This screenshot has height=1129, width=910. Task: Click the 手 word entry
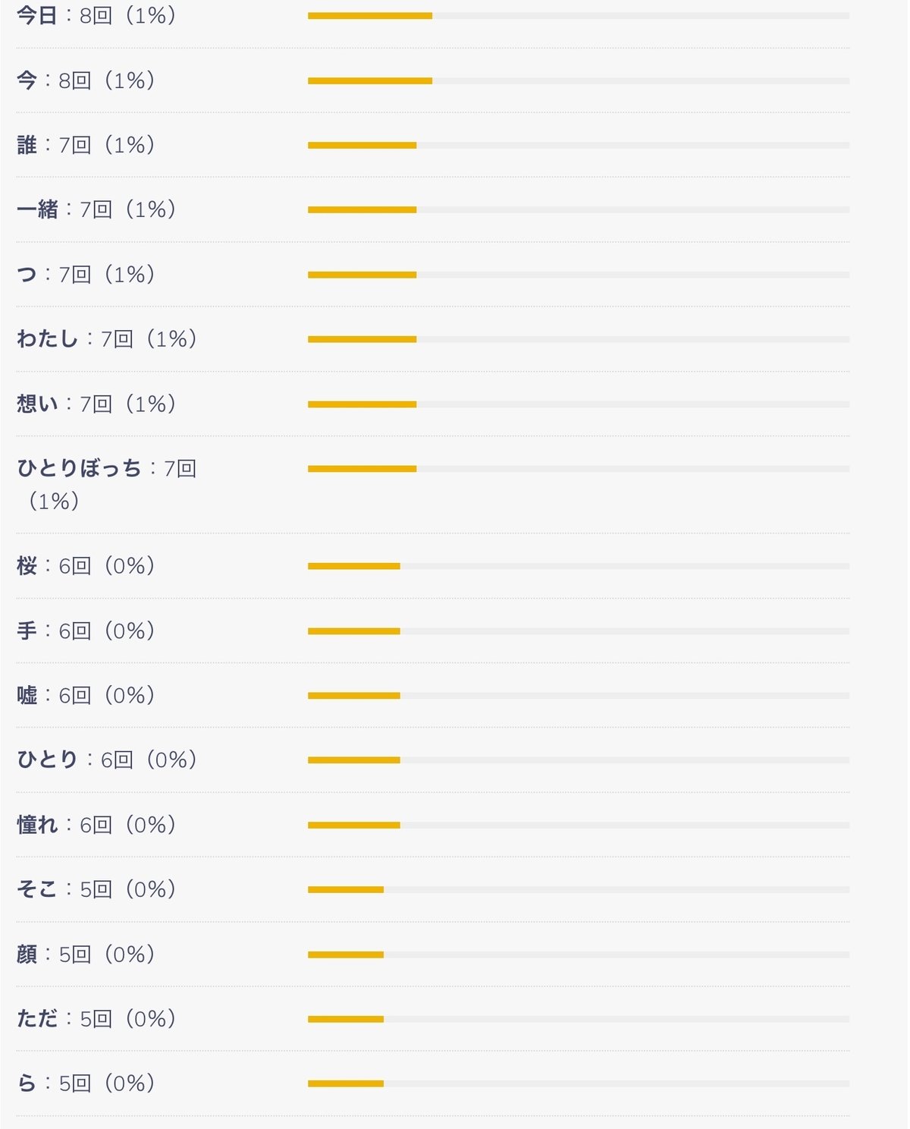pos(27,631)
